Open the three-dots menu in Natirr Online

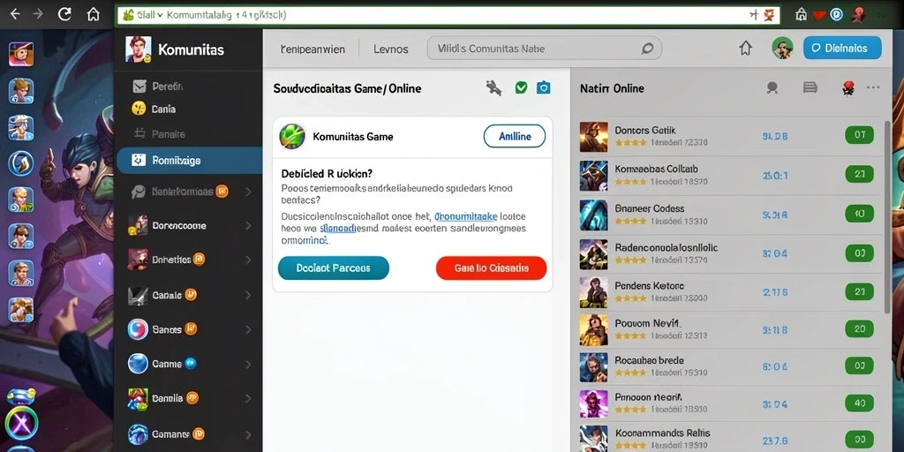(873, 87)
